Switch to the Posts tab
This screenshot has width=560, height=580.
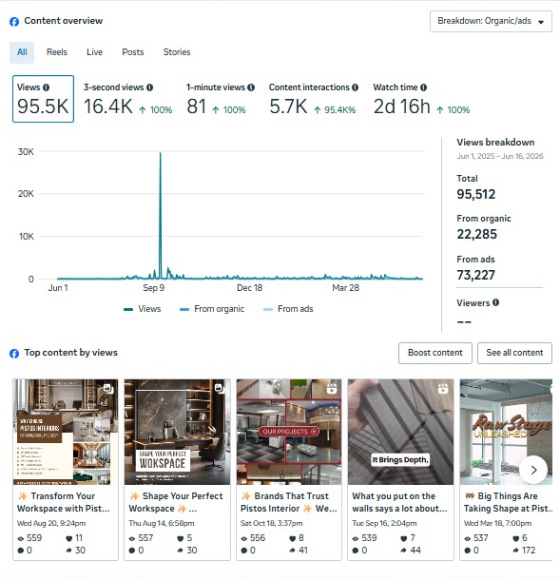133,52
